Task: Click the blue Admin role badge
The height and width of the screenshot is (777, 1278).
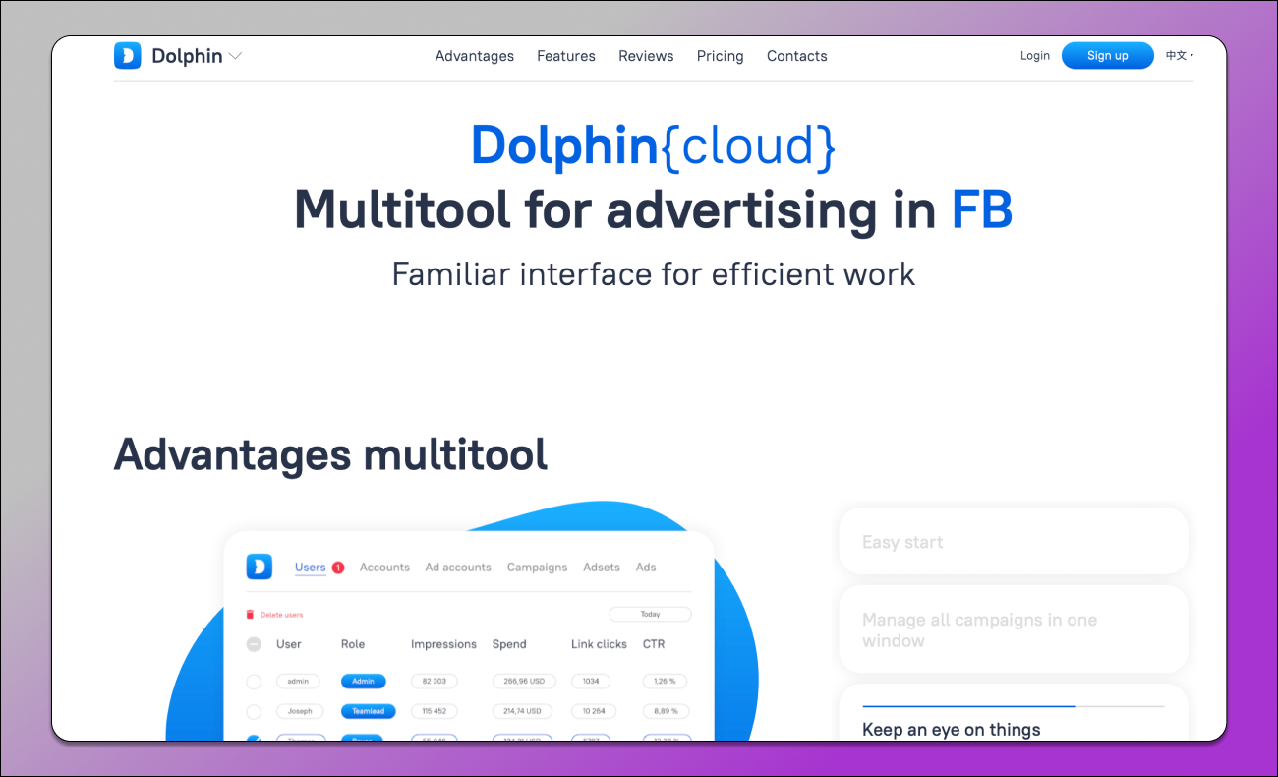Action: 364,681
